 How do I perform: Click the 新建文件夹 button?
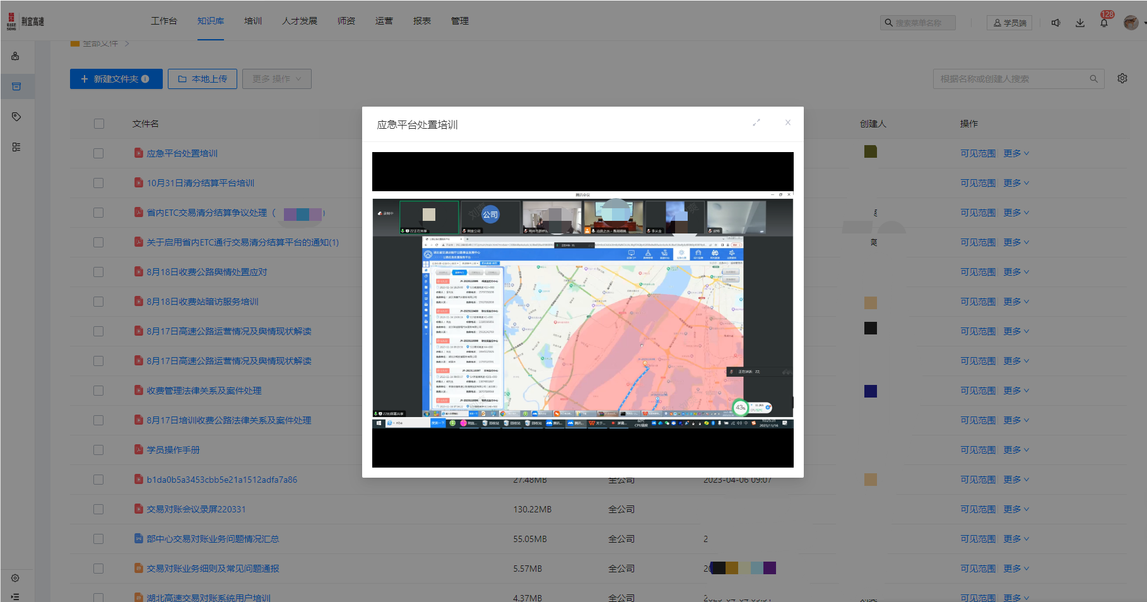coord(116,79)
